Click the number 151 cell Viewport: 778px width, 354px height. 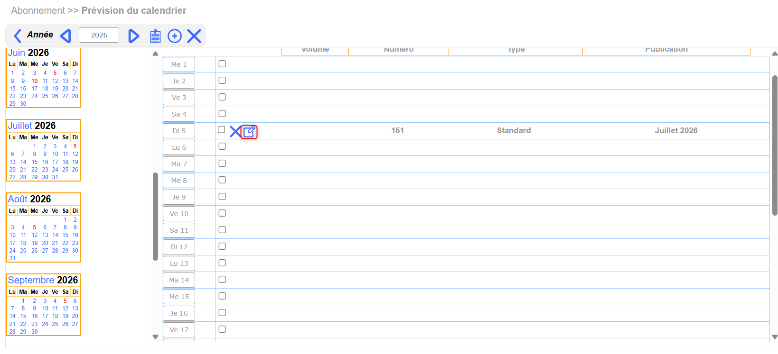click(398, 131)
